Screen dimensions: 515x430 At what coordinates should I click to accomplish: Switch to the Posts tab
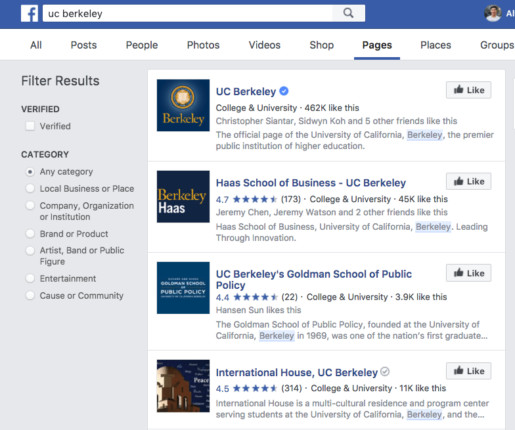tap(84, 45)
